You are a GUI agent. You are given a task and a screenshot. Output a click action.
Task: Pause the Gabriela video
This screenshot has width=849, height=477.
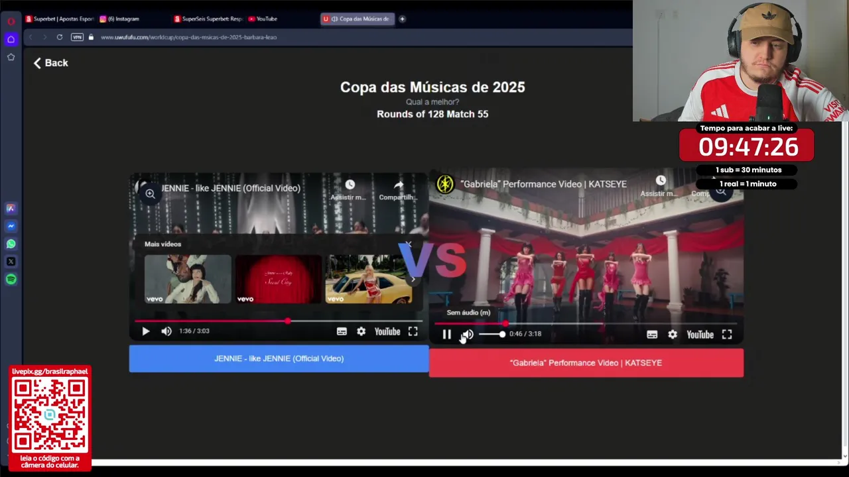coord(446,335)
